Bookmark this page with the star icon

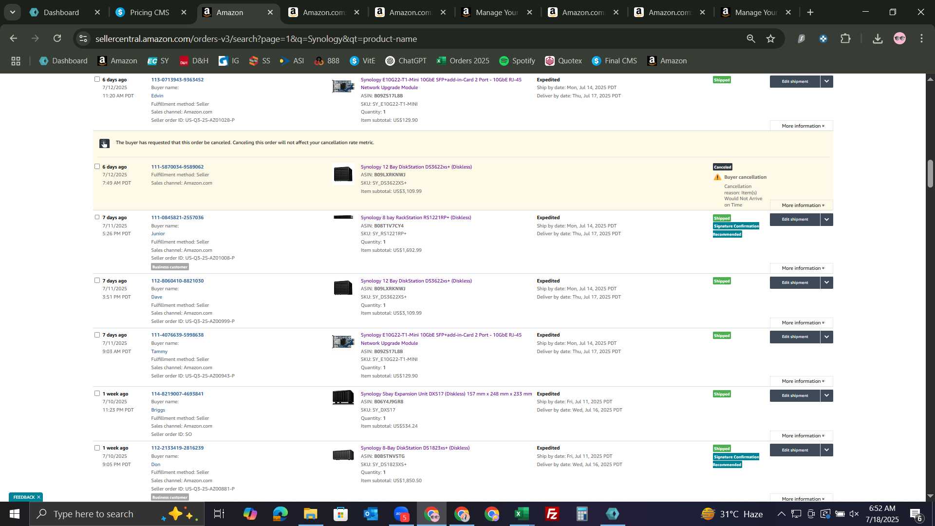(770, 38)
